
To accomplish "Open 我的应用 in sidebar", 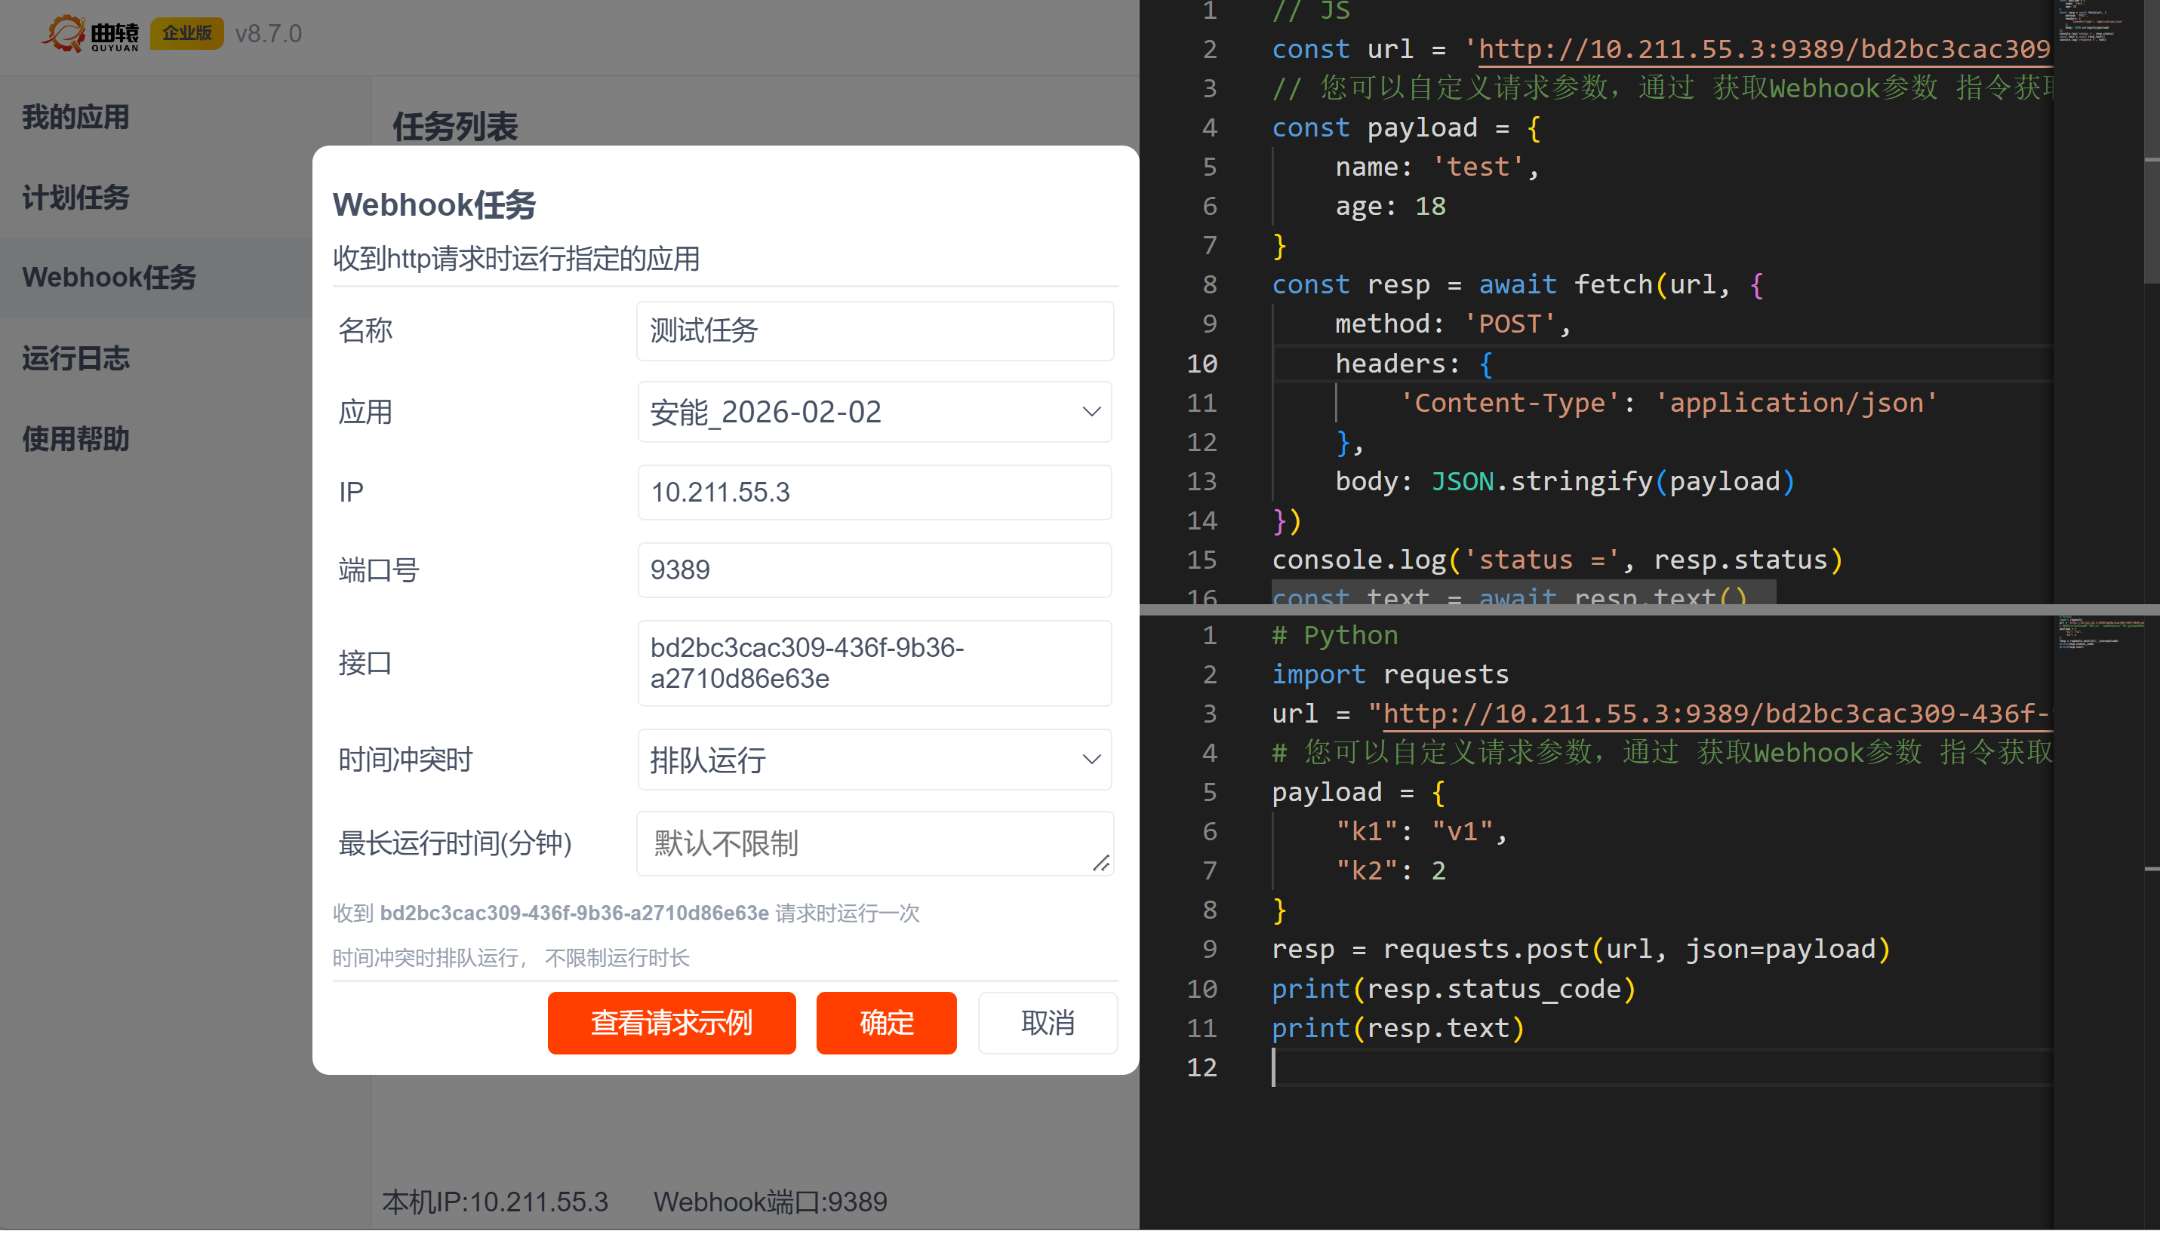I will [76, 117].
